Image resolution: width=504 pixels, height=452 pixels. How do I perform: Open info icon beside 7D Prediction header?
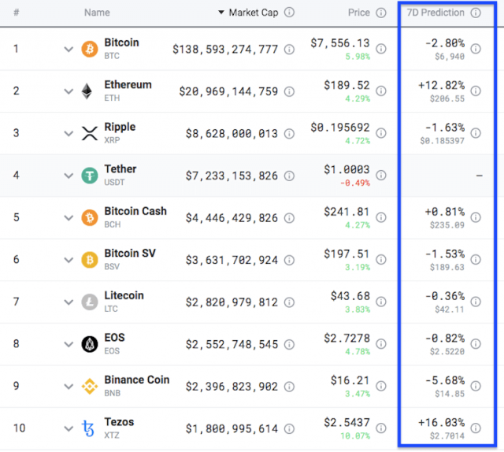coord(476,13)
